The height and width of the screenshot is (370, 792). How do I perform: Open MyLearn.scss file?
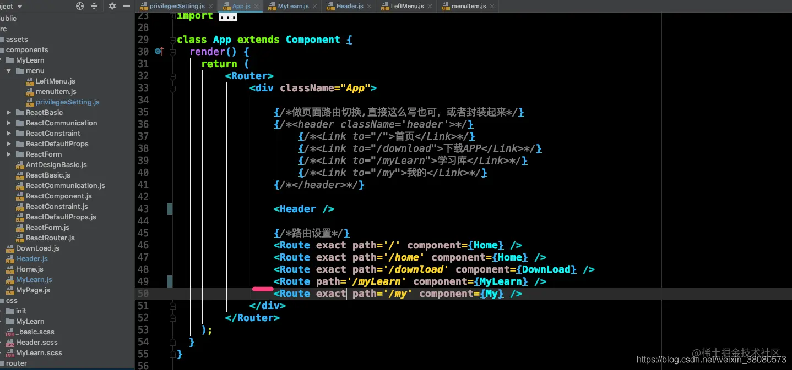[39, 353]
